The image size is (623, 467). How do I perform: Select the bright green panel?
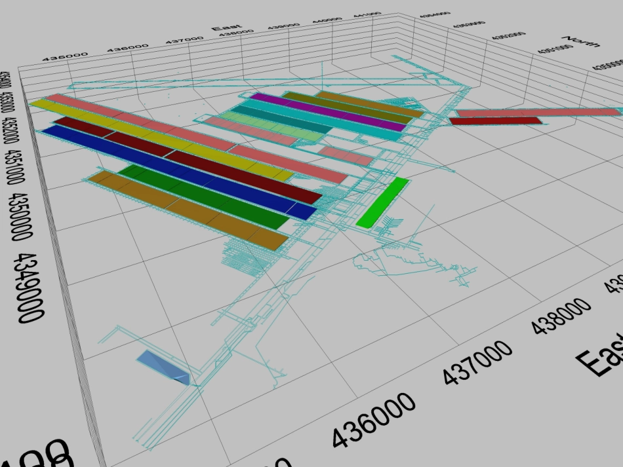(382, 202)
